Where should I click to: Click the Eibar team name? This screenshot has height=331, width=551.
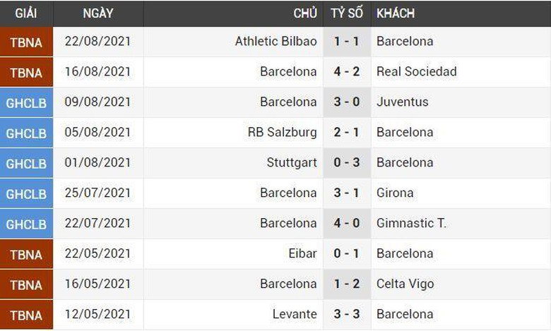point(303,253)
